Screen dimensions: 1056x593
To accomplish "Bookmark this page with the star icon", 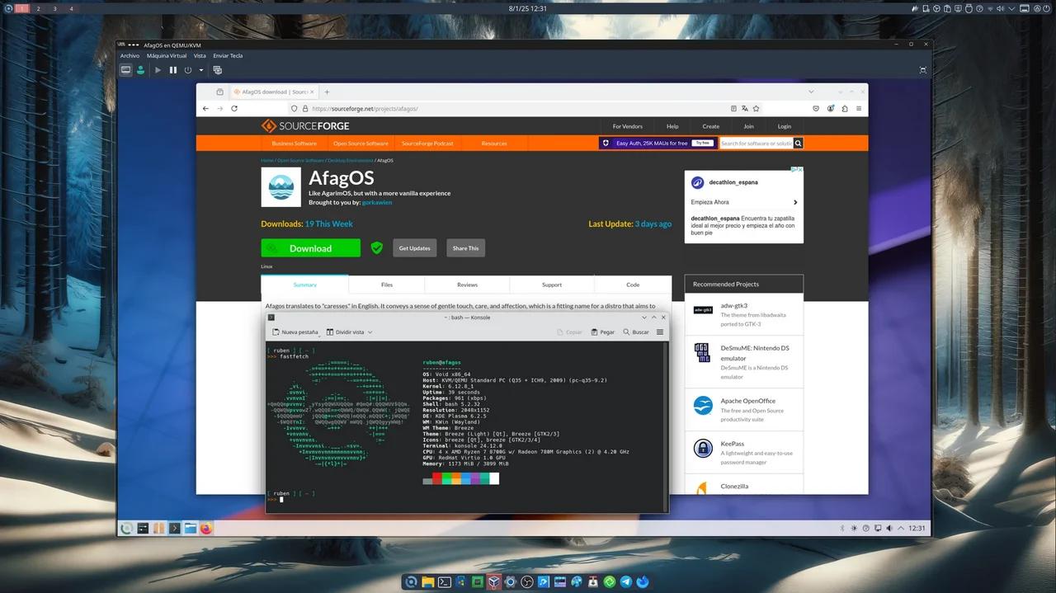I will click(x=756, y=108).
